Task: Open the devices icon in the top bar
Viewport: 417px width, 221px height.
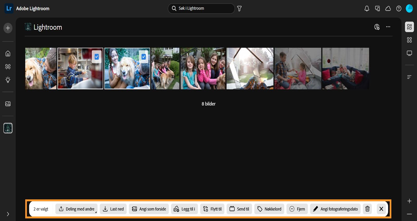Action: coord(377,9)
